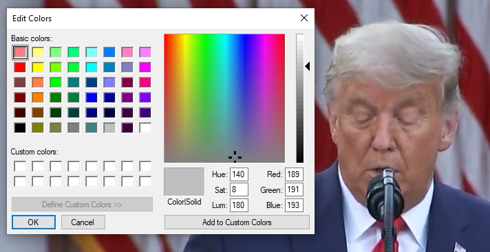The image size is (490, 252).
Task: Select the white basic color swatch
Action: coord(145,128)
